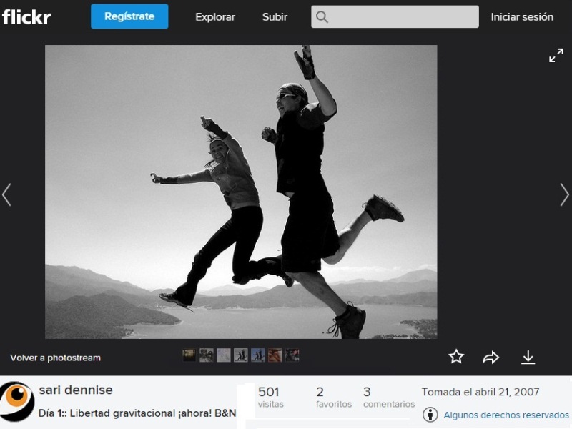Go to previous photo arrow

tap(6, 194)
